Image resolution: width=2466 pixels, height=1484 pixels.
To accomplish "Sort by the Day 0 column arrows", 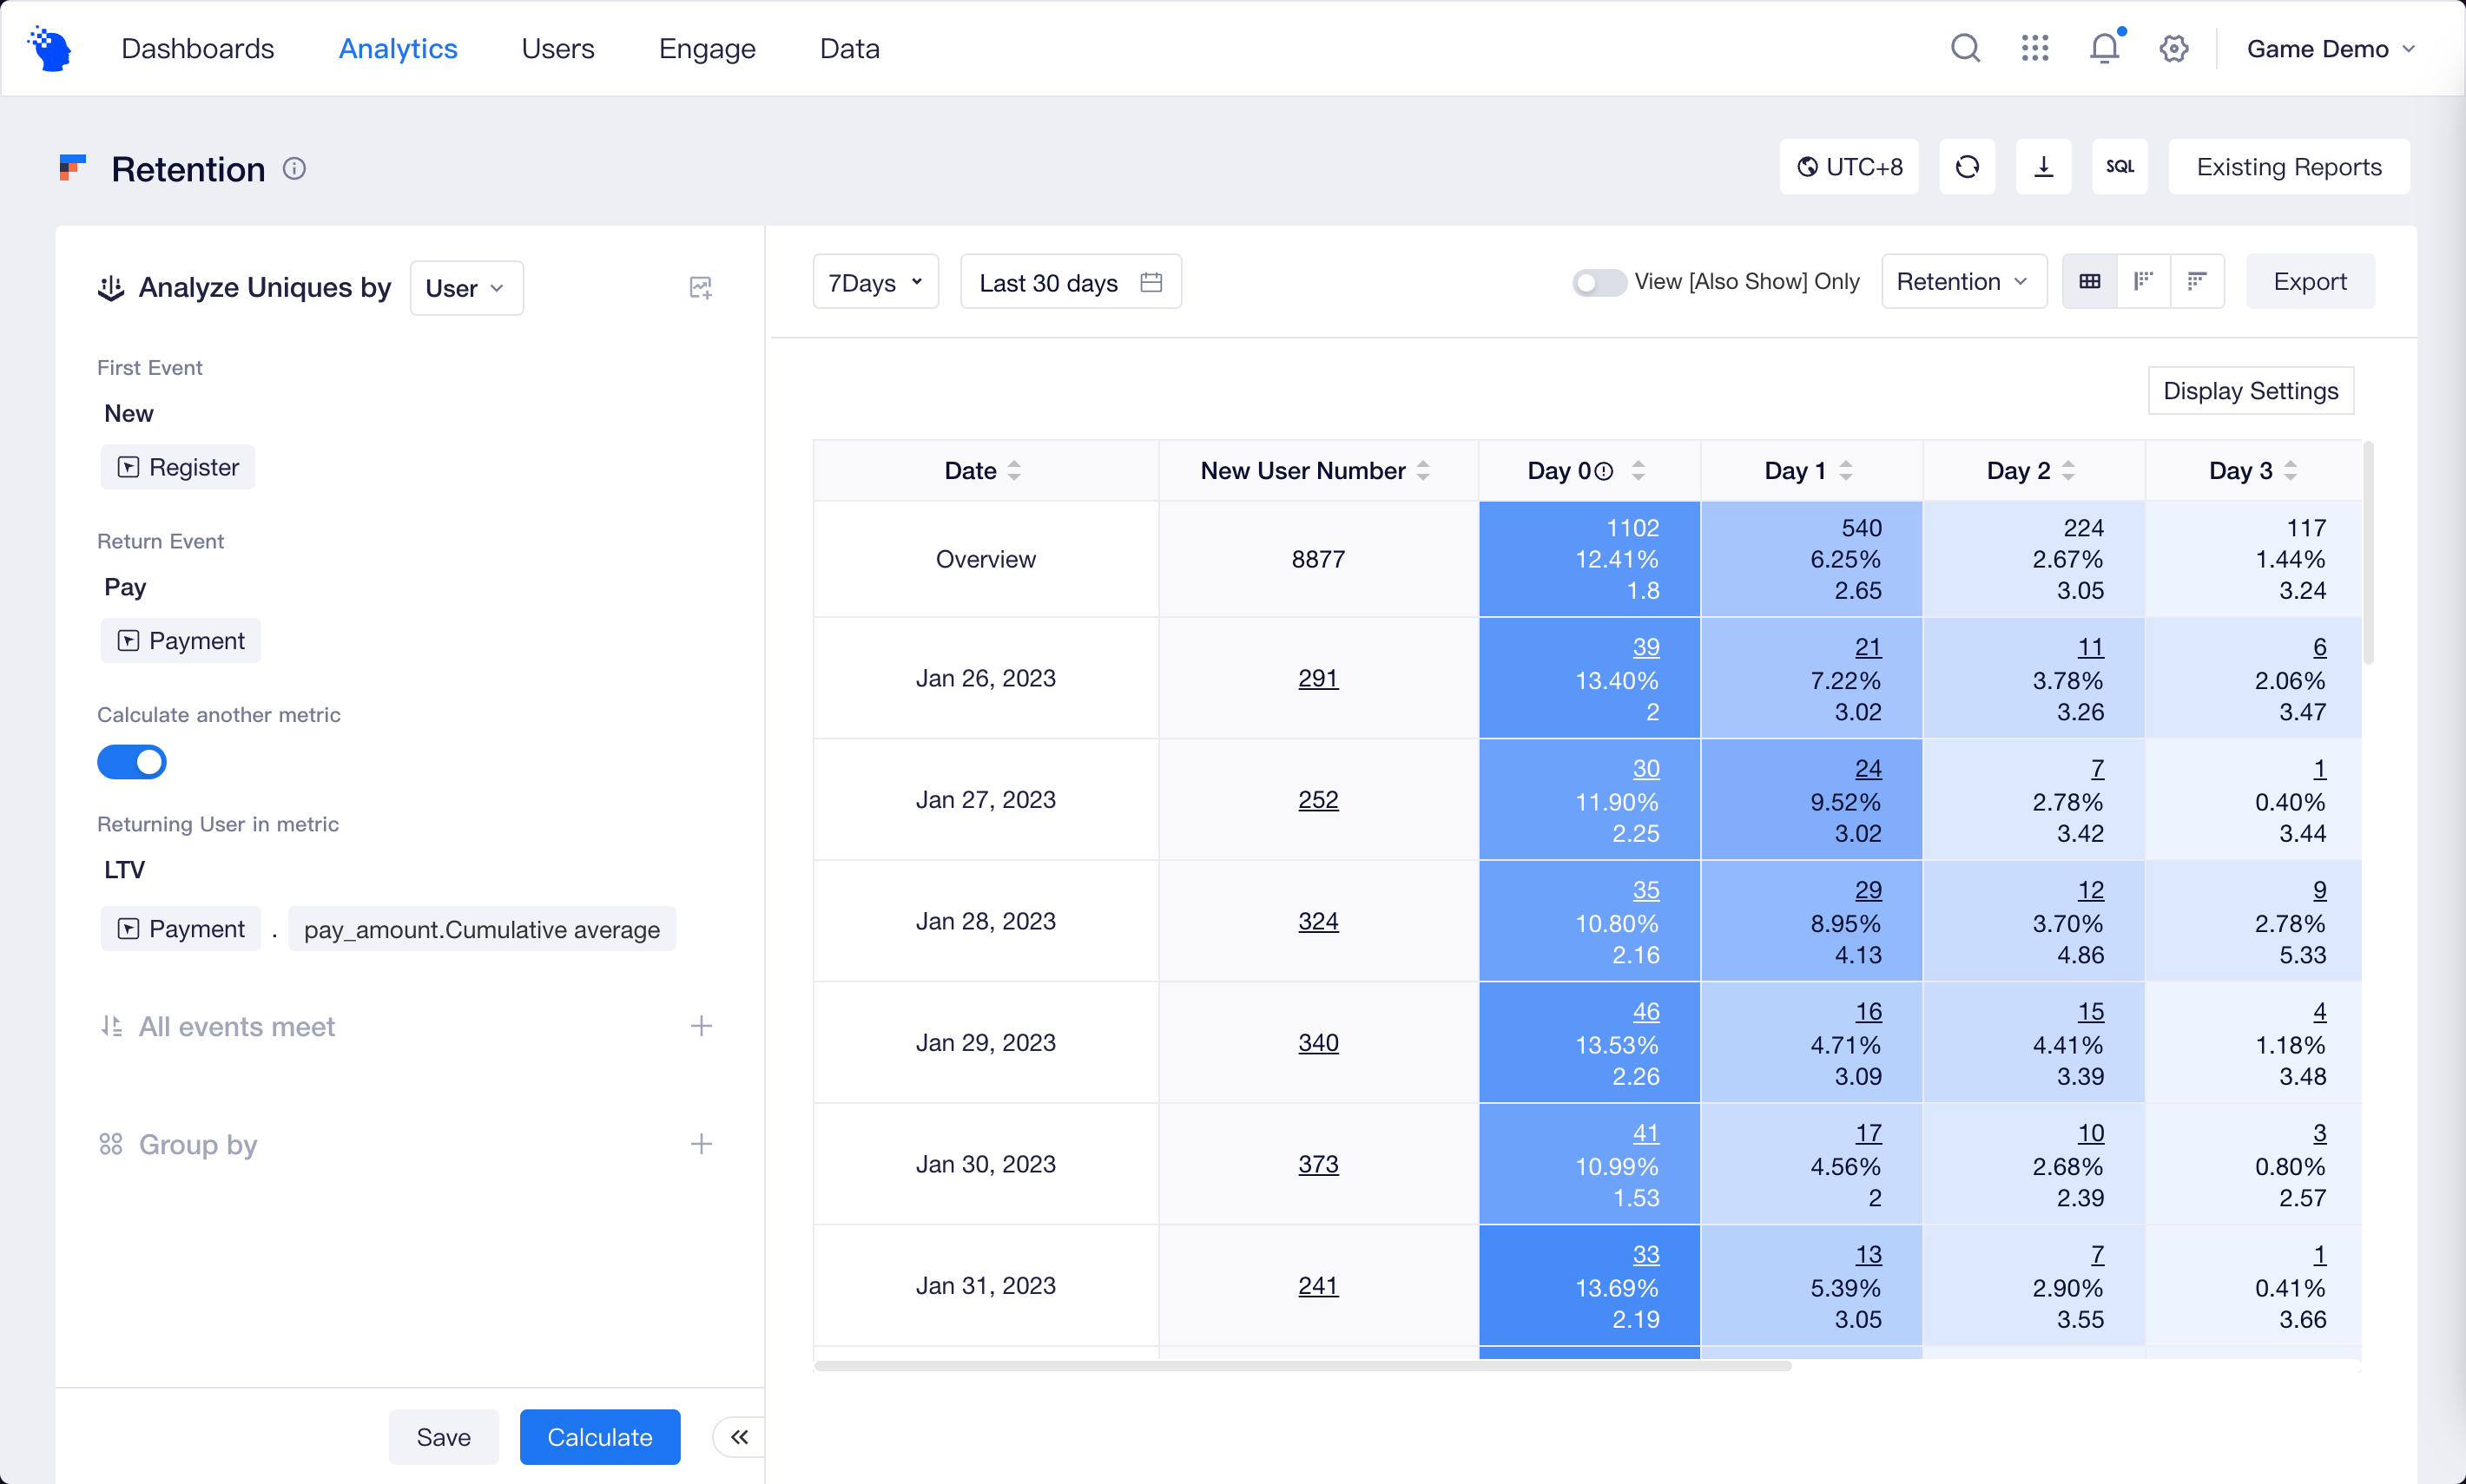I will pyautogui.click(x=1639, y=470).
